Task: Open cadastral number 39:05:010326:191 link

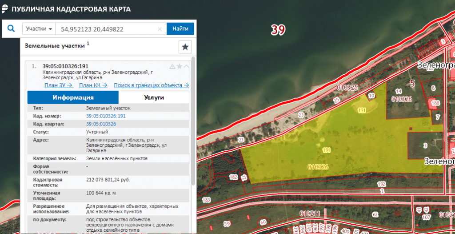Action: (x=106, y=116)
